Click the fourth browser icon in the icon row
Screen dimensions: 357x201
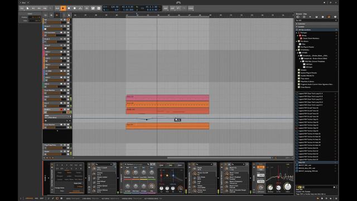[316, 17]
